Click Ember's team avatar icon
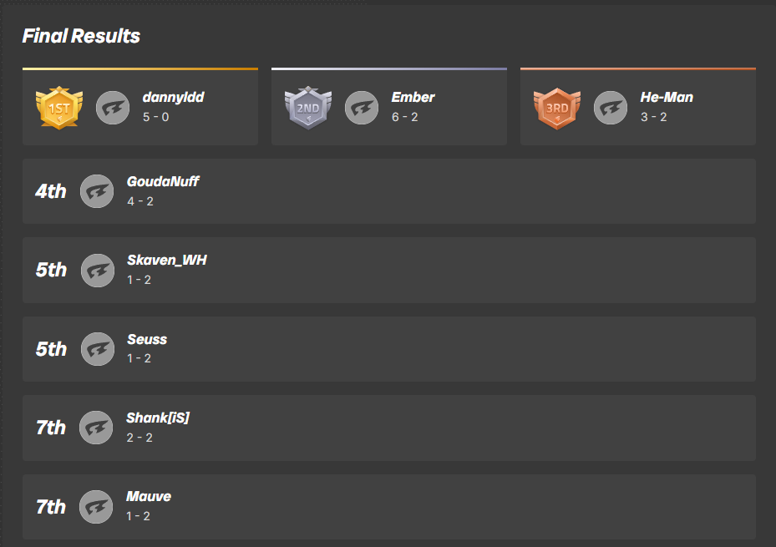The height and width of the screenshot is (547, 776). coord(362,108)
